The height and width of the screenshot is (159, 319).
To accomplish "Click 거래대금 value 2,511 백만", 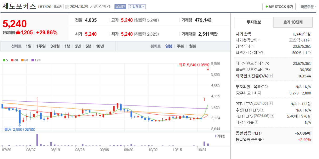I will (208, 34).
